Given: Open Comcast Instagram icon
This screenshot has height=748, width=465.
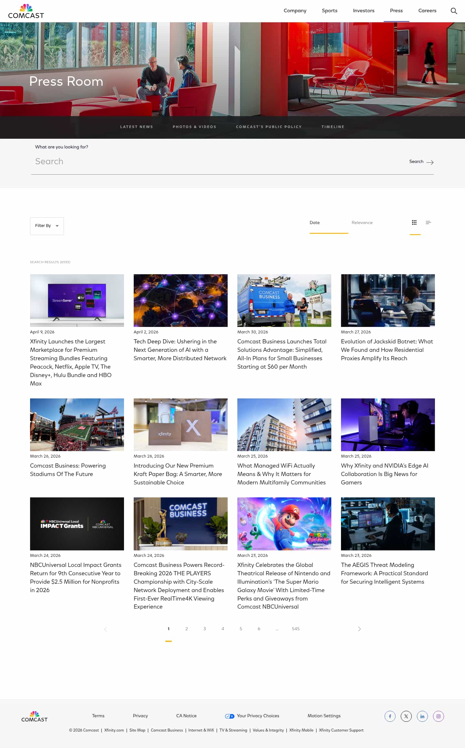Looking at the screenshot, I should 439,716.
